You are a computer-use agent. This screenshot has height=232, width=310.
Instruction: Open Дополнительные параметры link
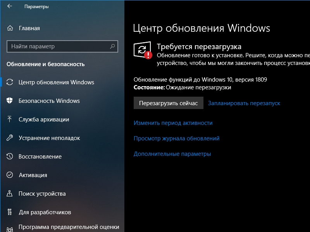172,154
